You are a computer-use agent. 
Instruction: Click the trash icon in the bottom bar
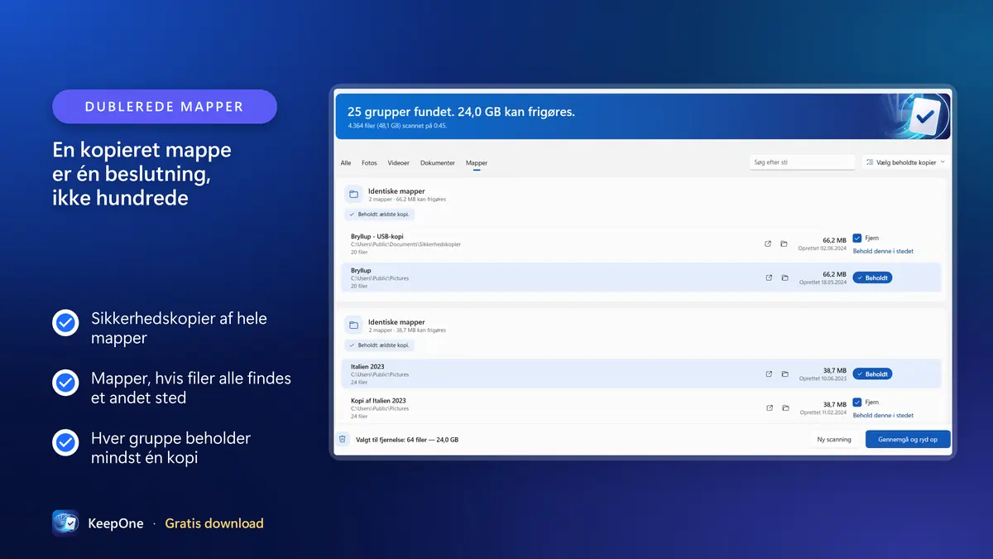click(x=343, y=439)
